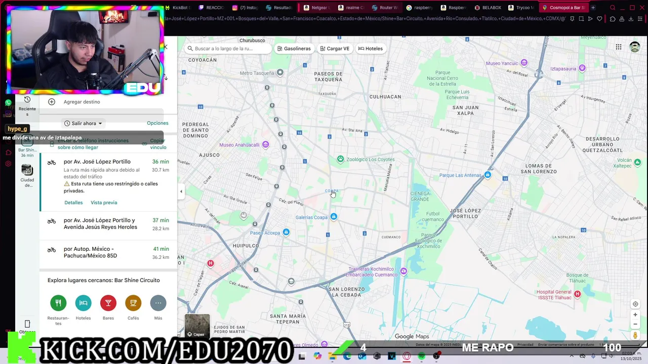The height and width of the screenshot is (364, 648).
Task: Open Recientes in the Maps sidebar
Action: point(27,105)
